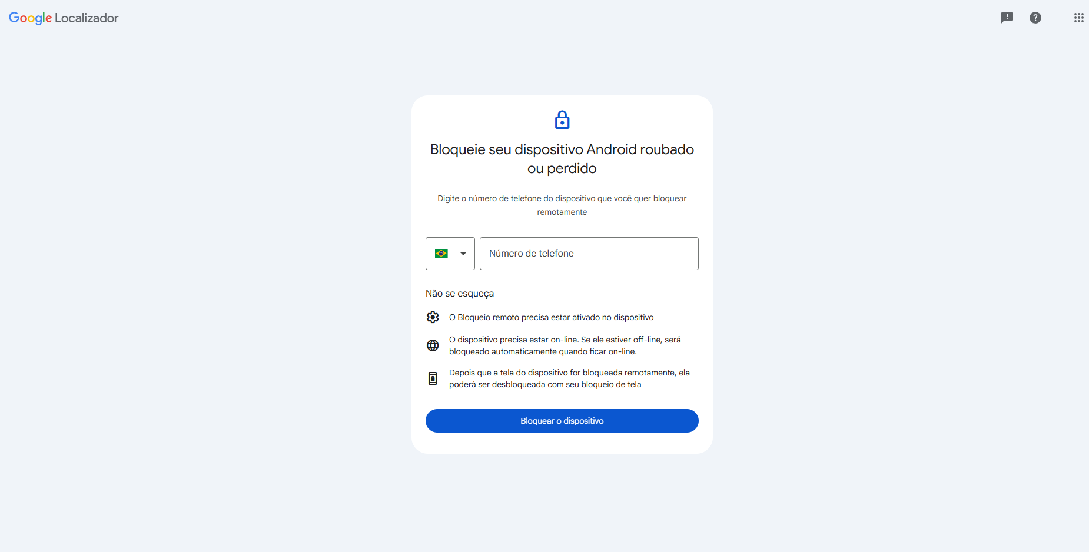Click the blue padlock icon above the title
Screen dimensions: 1089x552
point(562,119)
